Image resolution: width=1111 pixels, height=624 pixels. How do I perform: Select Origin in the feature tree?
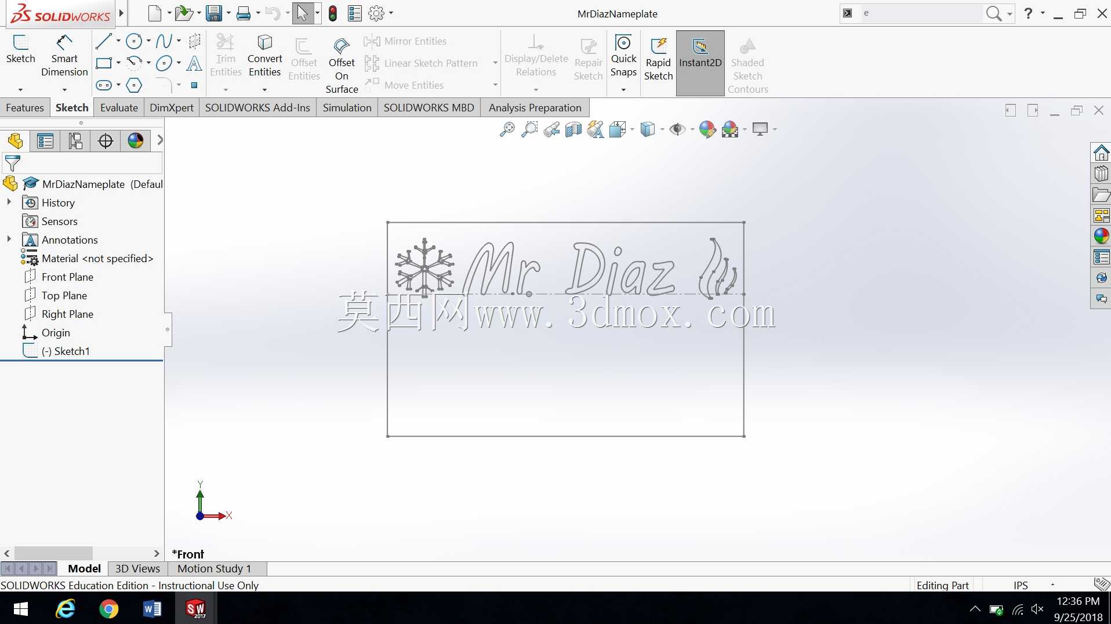tap(56, 333)
